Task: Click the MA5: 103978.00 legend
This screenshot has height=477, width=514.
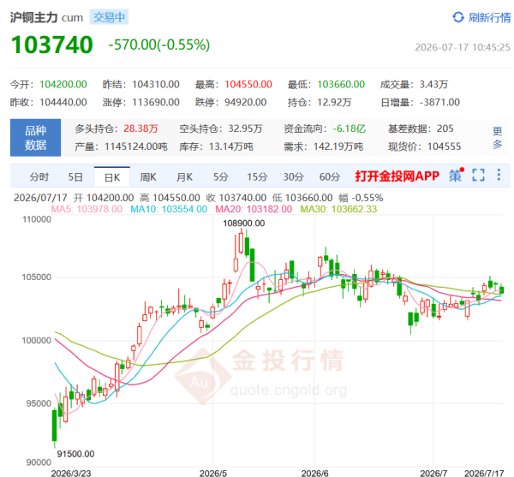Action: tap(87, 209)
